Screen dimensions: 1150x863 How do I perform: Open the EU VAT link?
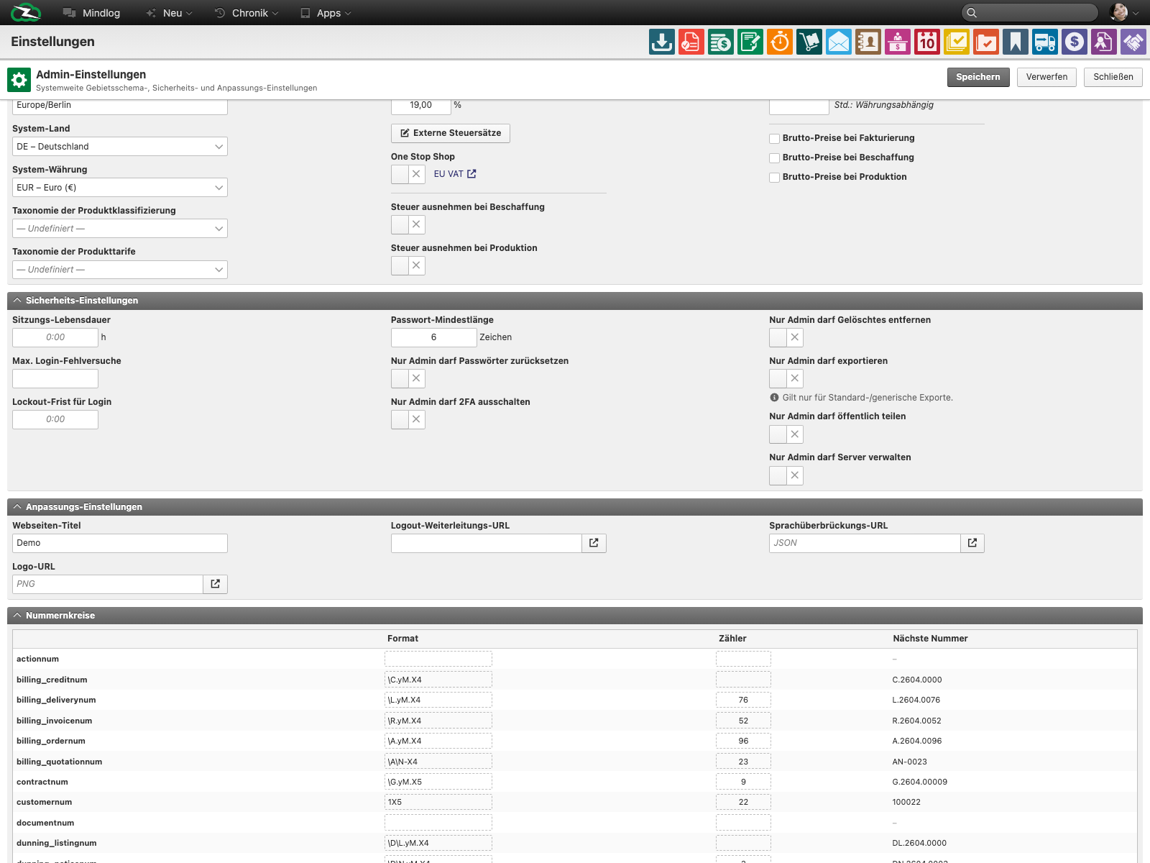[x=455, y=174]
